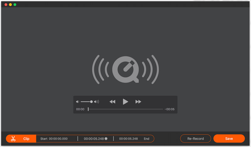Click the green maximize window button
Image resolution: width=251 pixels, height=147 pixels.
coord(15,5)
